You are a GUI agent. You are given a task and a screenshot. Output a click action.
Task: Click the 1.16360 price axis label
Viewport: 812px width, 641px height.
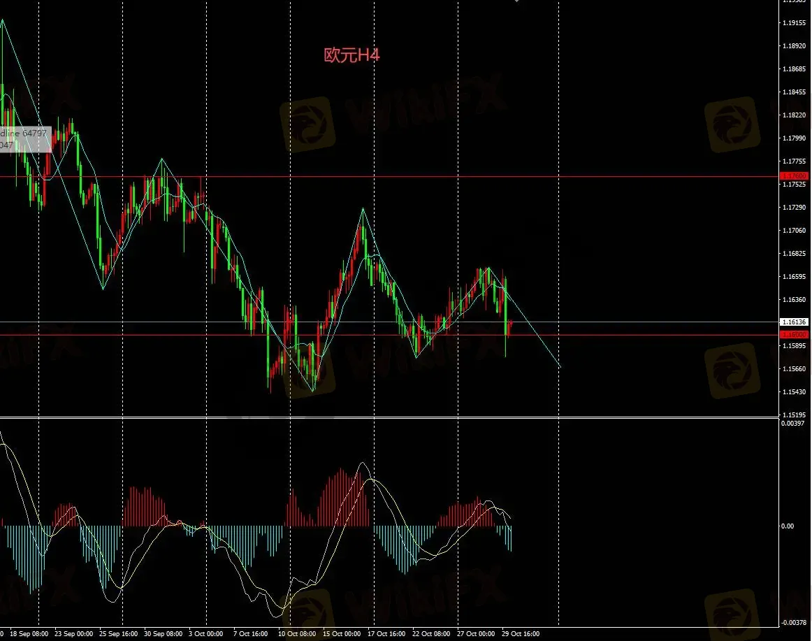794,299
